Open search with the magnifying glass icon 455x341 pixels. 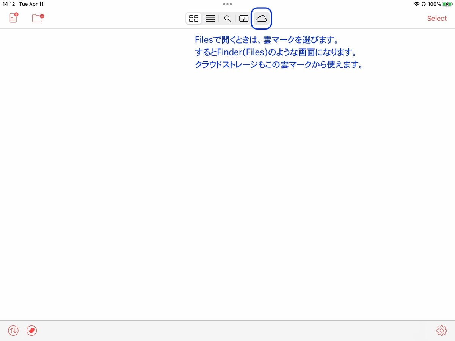click(x=227, y=19)
